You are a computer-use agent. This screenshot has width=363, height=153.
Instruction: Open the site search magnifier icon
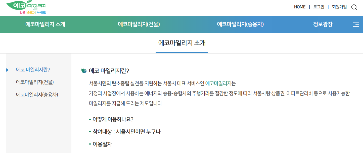(354, 7)
